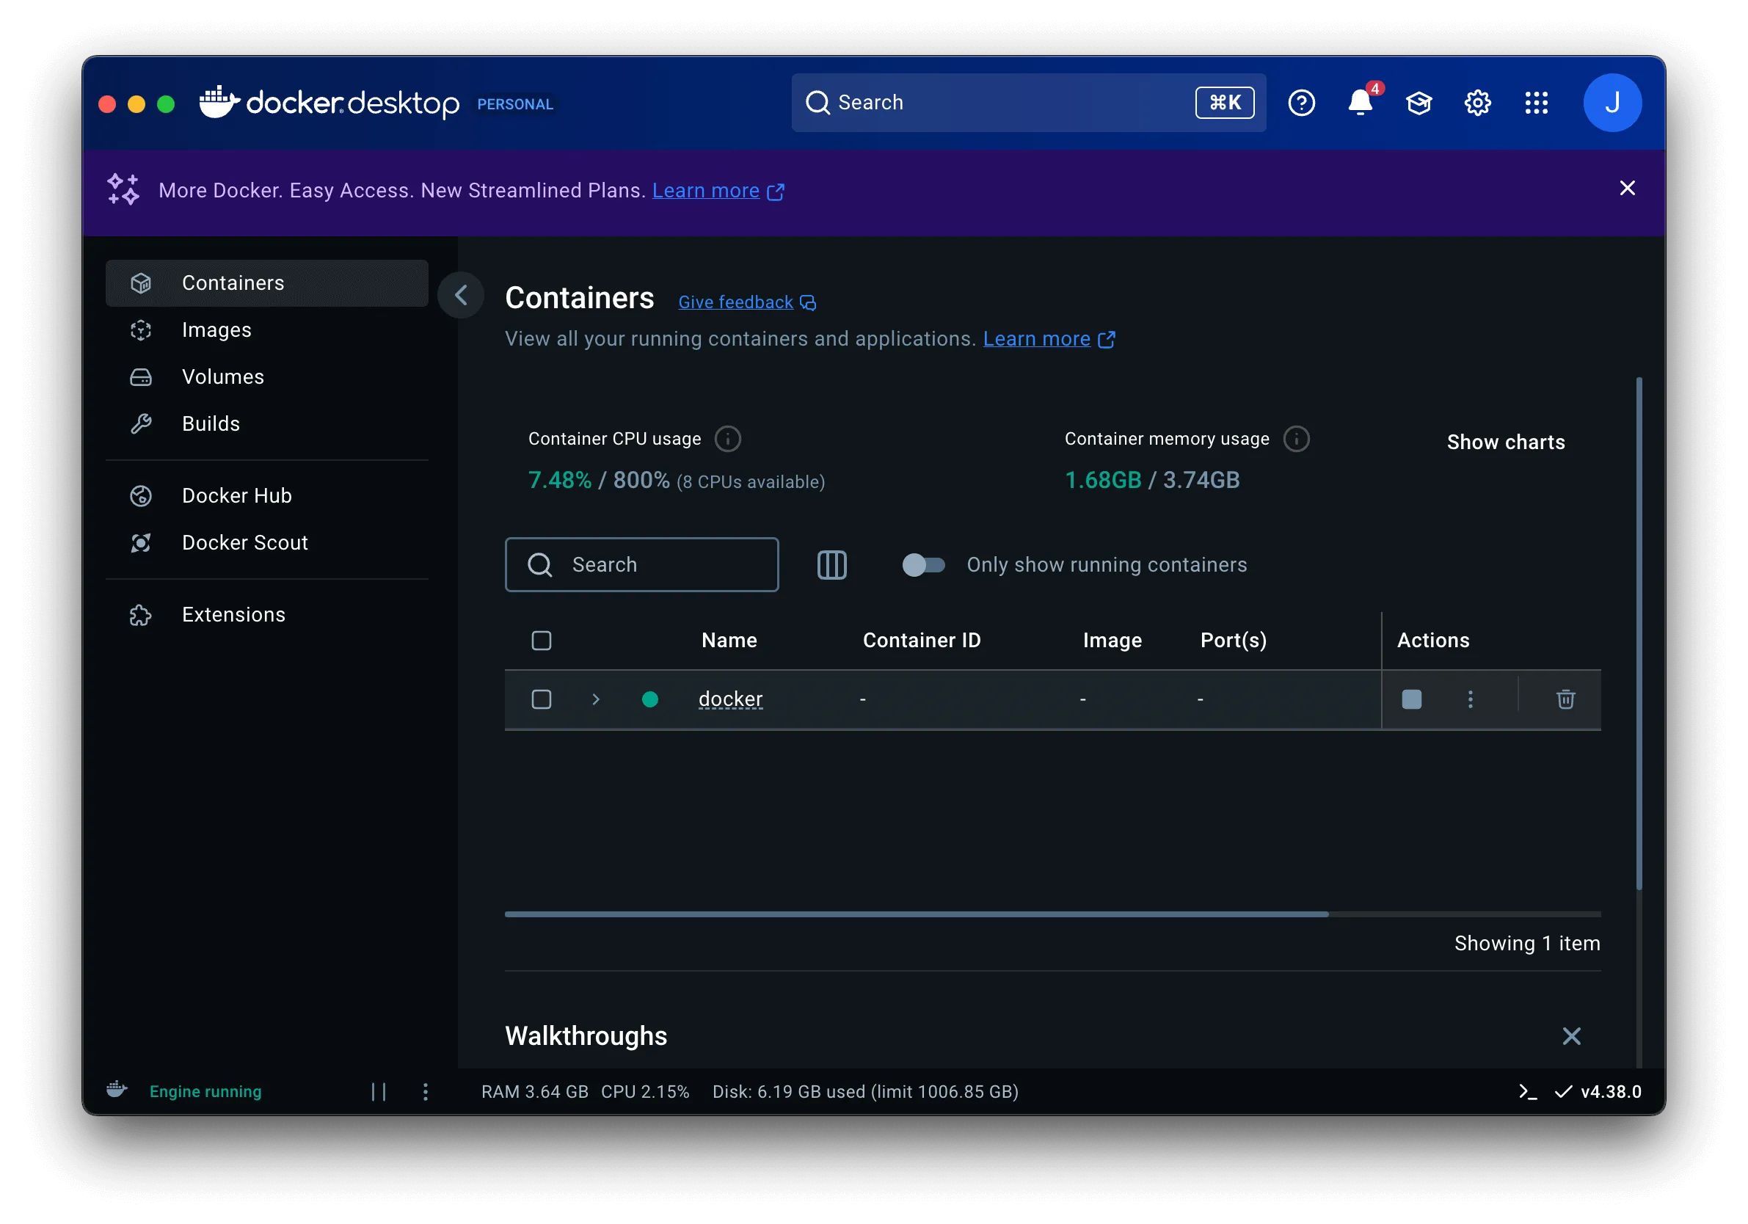
Task: Click the containers Search input
Action: coord(641,565)
